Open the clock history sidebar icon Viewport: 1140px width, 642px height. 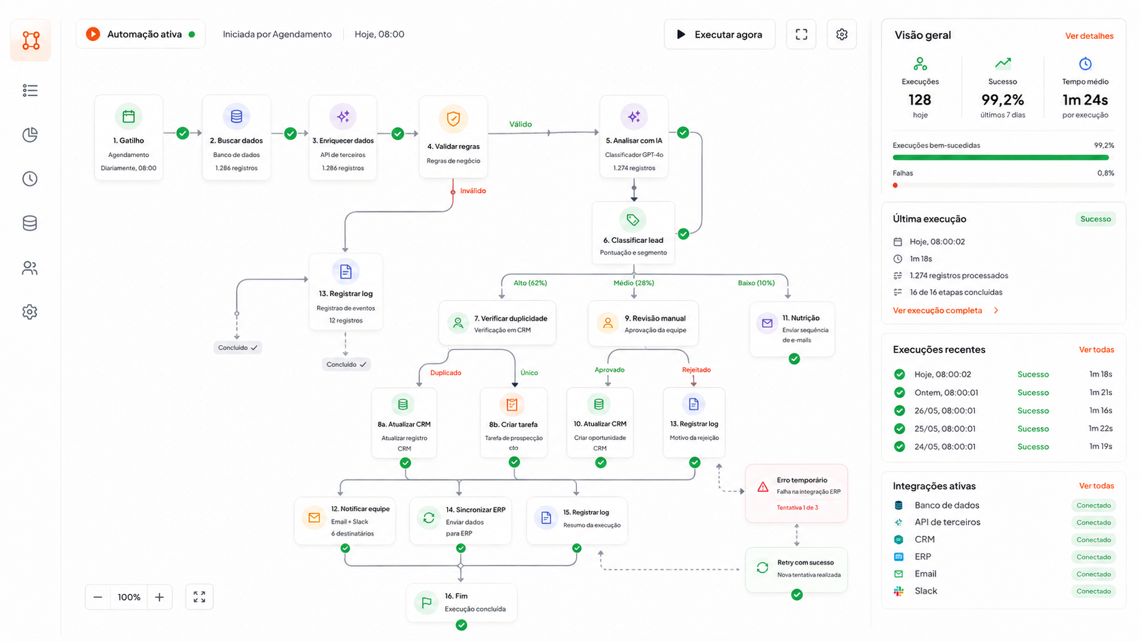coord(30,179)
